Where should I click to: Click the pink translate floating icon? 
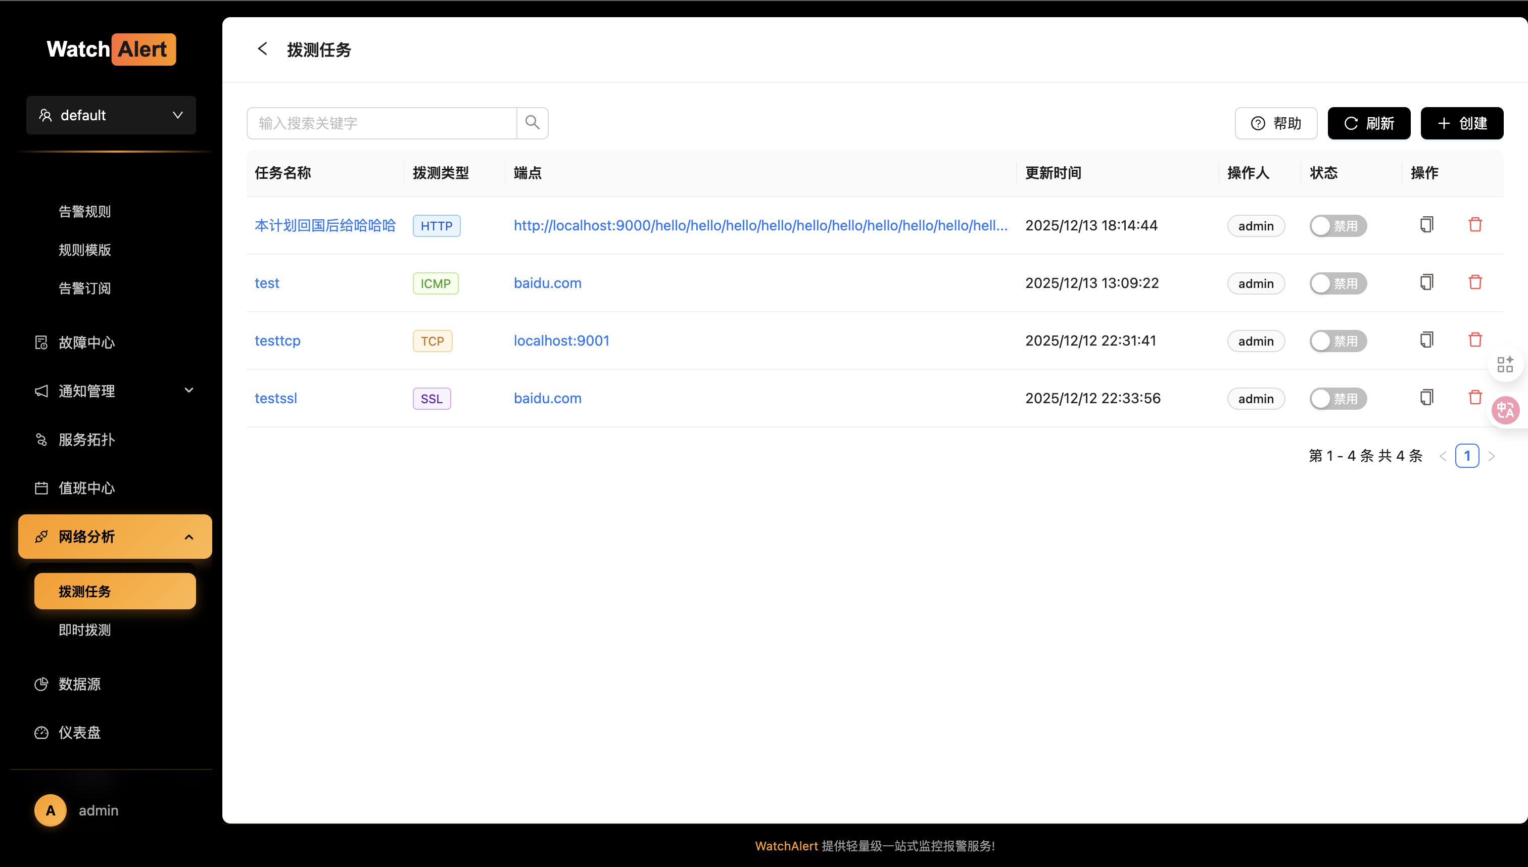1505,410
